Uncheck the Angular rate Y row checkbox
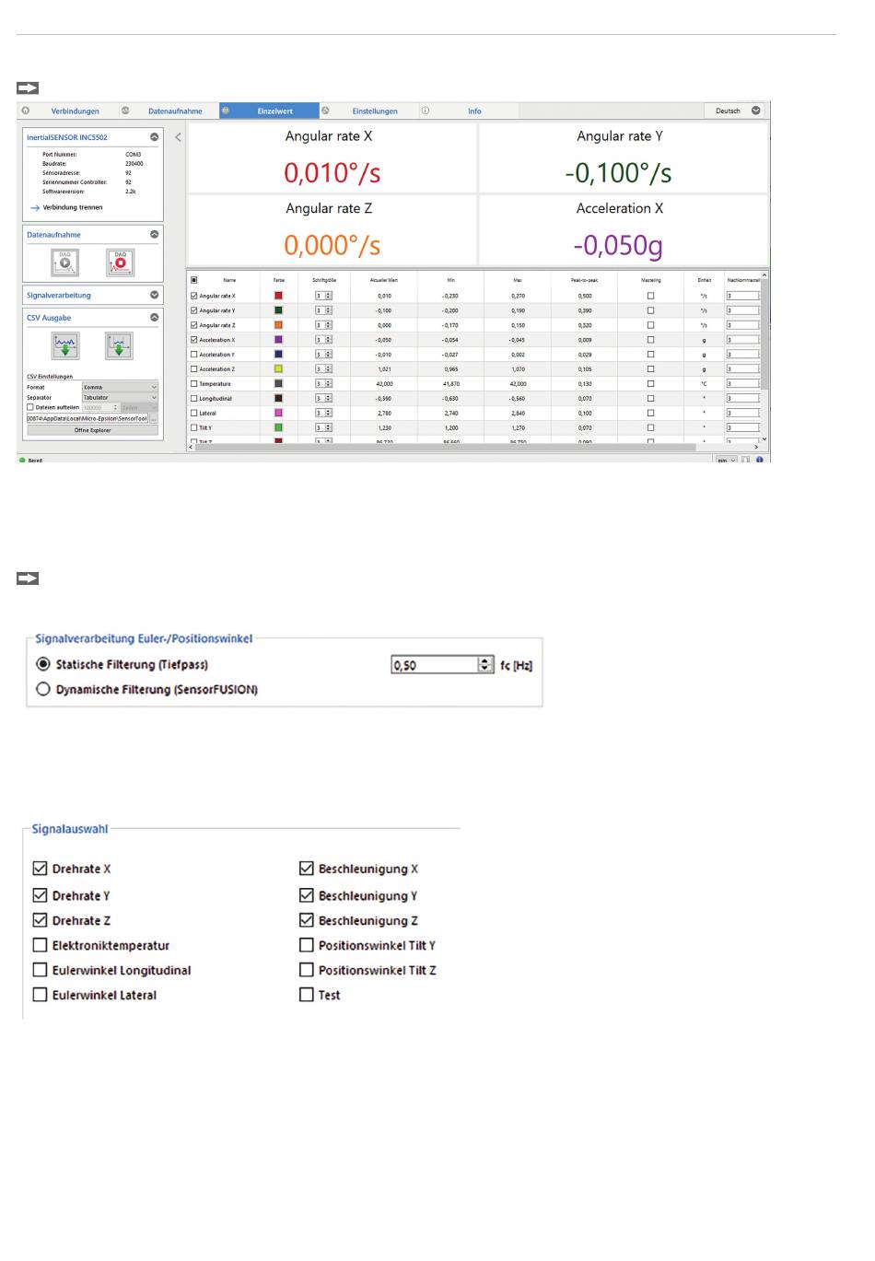 [193, 310]
